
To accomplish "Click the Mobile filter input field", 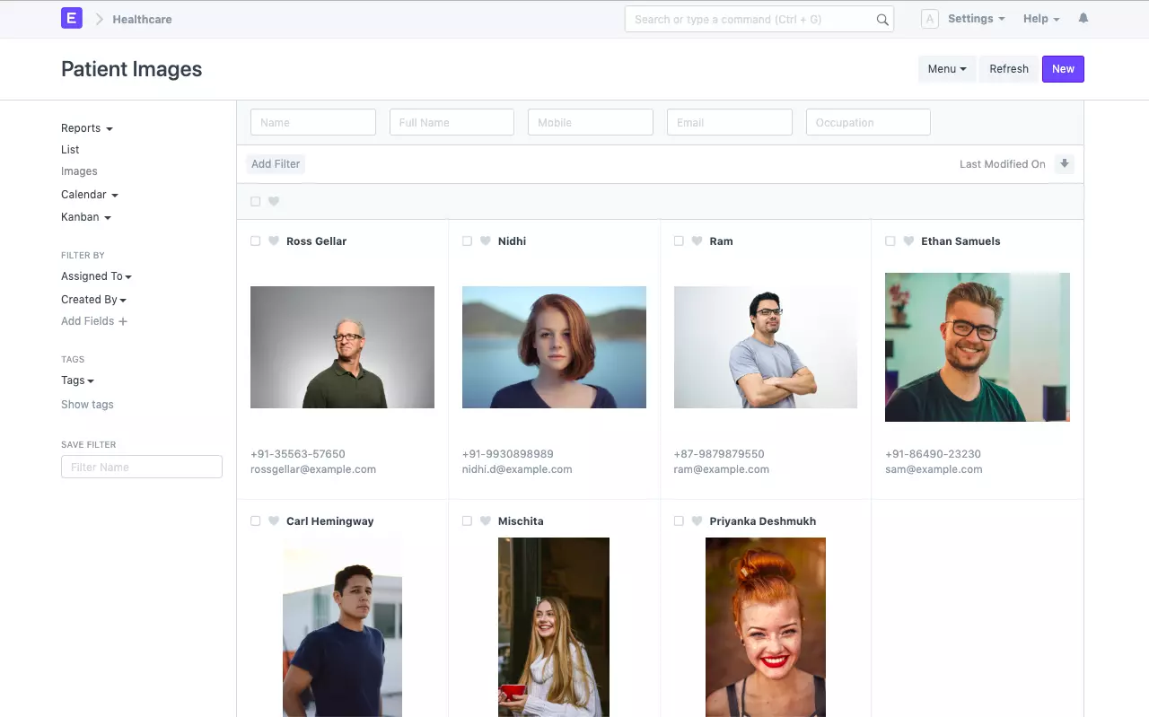I will tap(590, 121).
